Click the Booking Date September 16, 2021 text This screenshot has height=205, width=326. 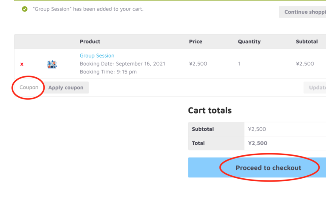click(122, 63)
